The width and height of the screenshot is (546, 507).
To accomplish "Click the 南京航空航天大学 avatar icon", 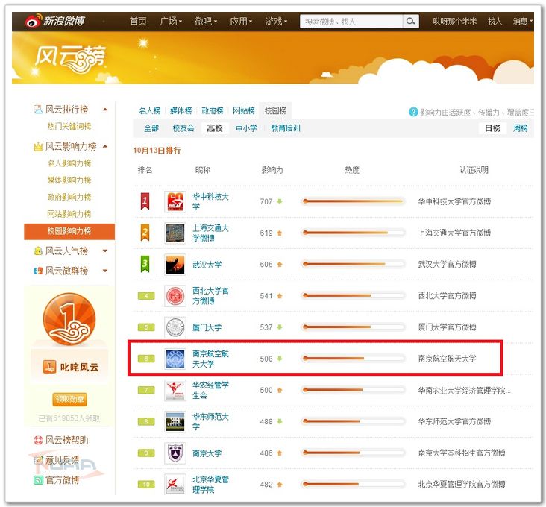I will click(175, 359).
